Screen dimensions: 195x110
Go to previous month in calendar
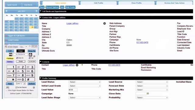click(6, 11)
